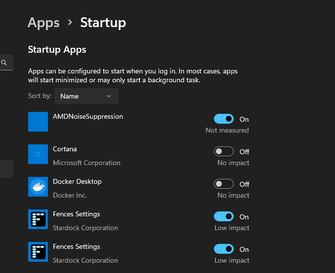This screenshot has width=335, height=273.
Task: Click the search magnifier icon
Action: tap(4, 63)
